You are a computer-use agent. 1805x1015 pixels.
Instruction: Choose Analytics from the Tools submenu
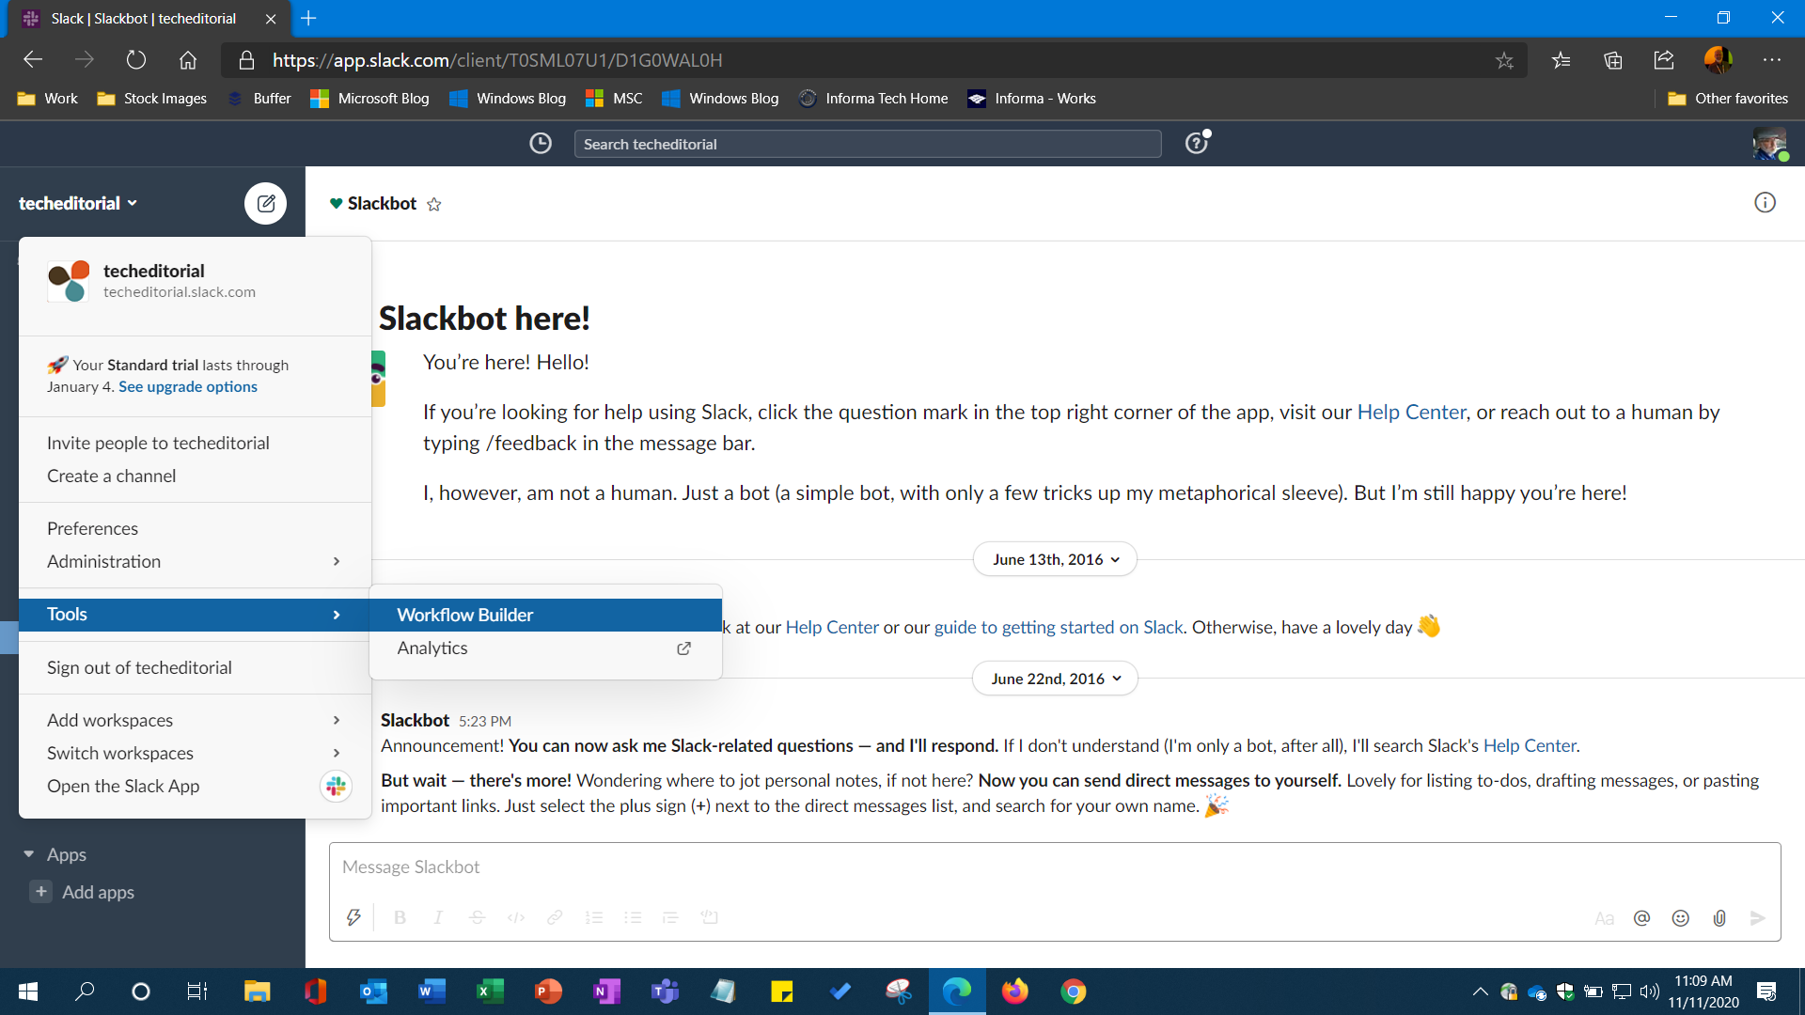pyautogui.click(x=432, y=648)
